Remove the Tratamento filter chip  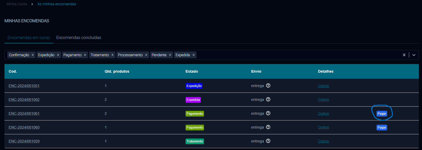tap(112, 55)
